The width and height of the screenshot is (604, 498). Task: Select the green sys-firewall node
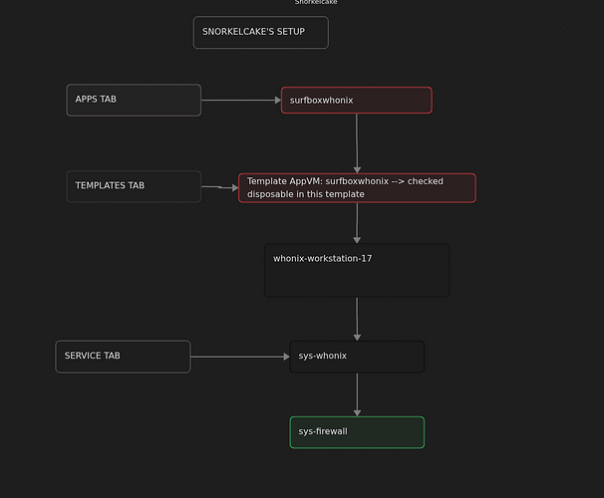(x=357, y=432)
